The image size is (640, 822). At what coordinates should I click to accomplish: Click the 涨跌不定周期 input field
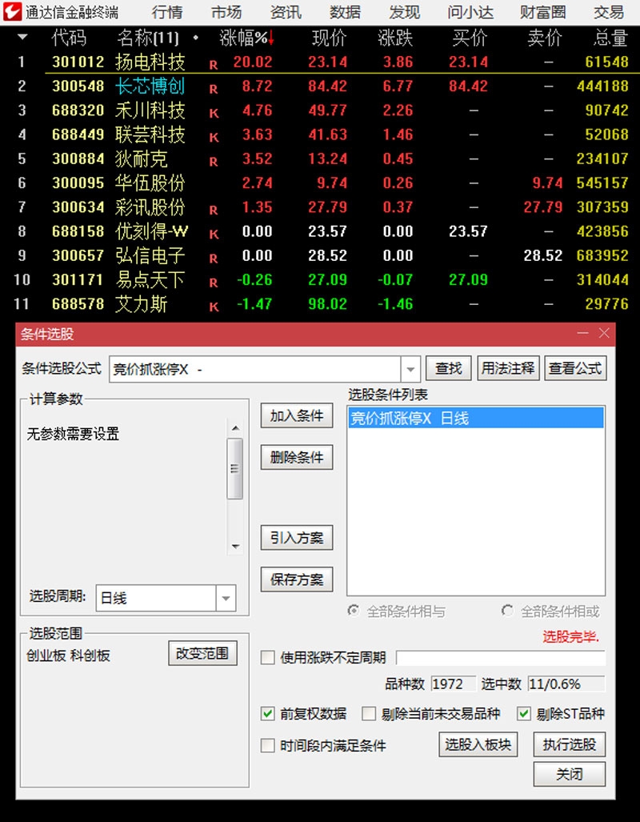point(501,657)
